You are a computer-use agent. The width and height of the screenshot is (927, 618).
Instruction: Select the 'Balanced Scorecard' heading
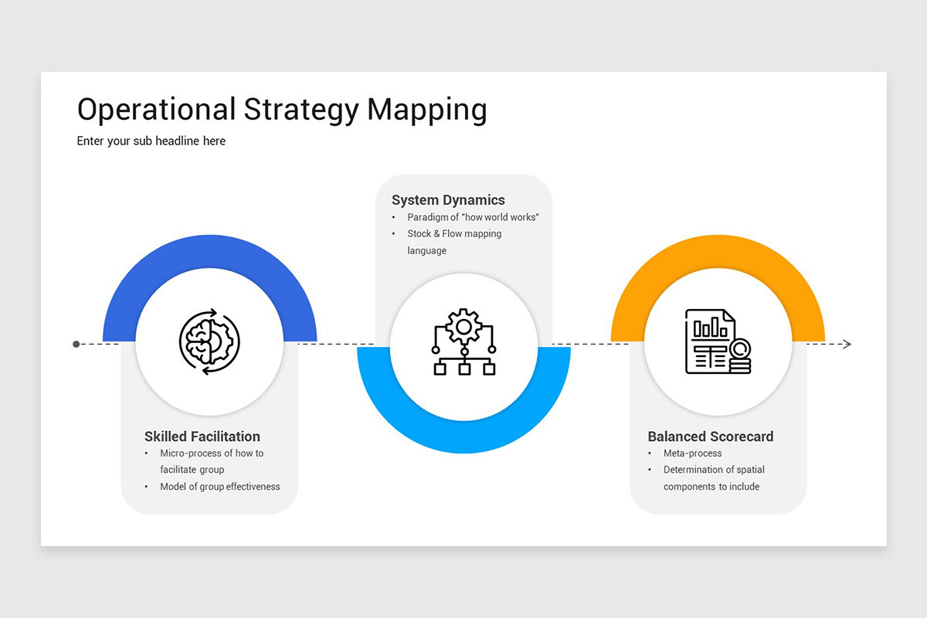click(711, 436)
